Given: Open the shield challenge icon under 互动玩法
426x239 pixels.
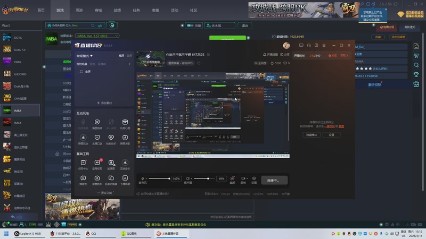Looking at the screenshot, I should (x=97, y=122).
